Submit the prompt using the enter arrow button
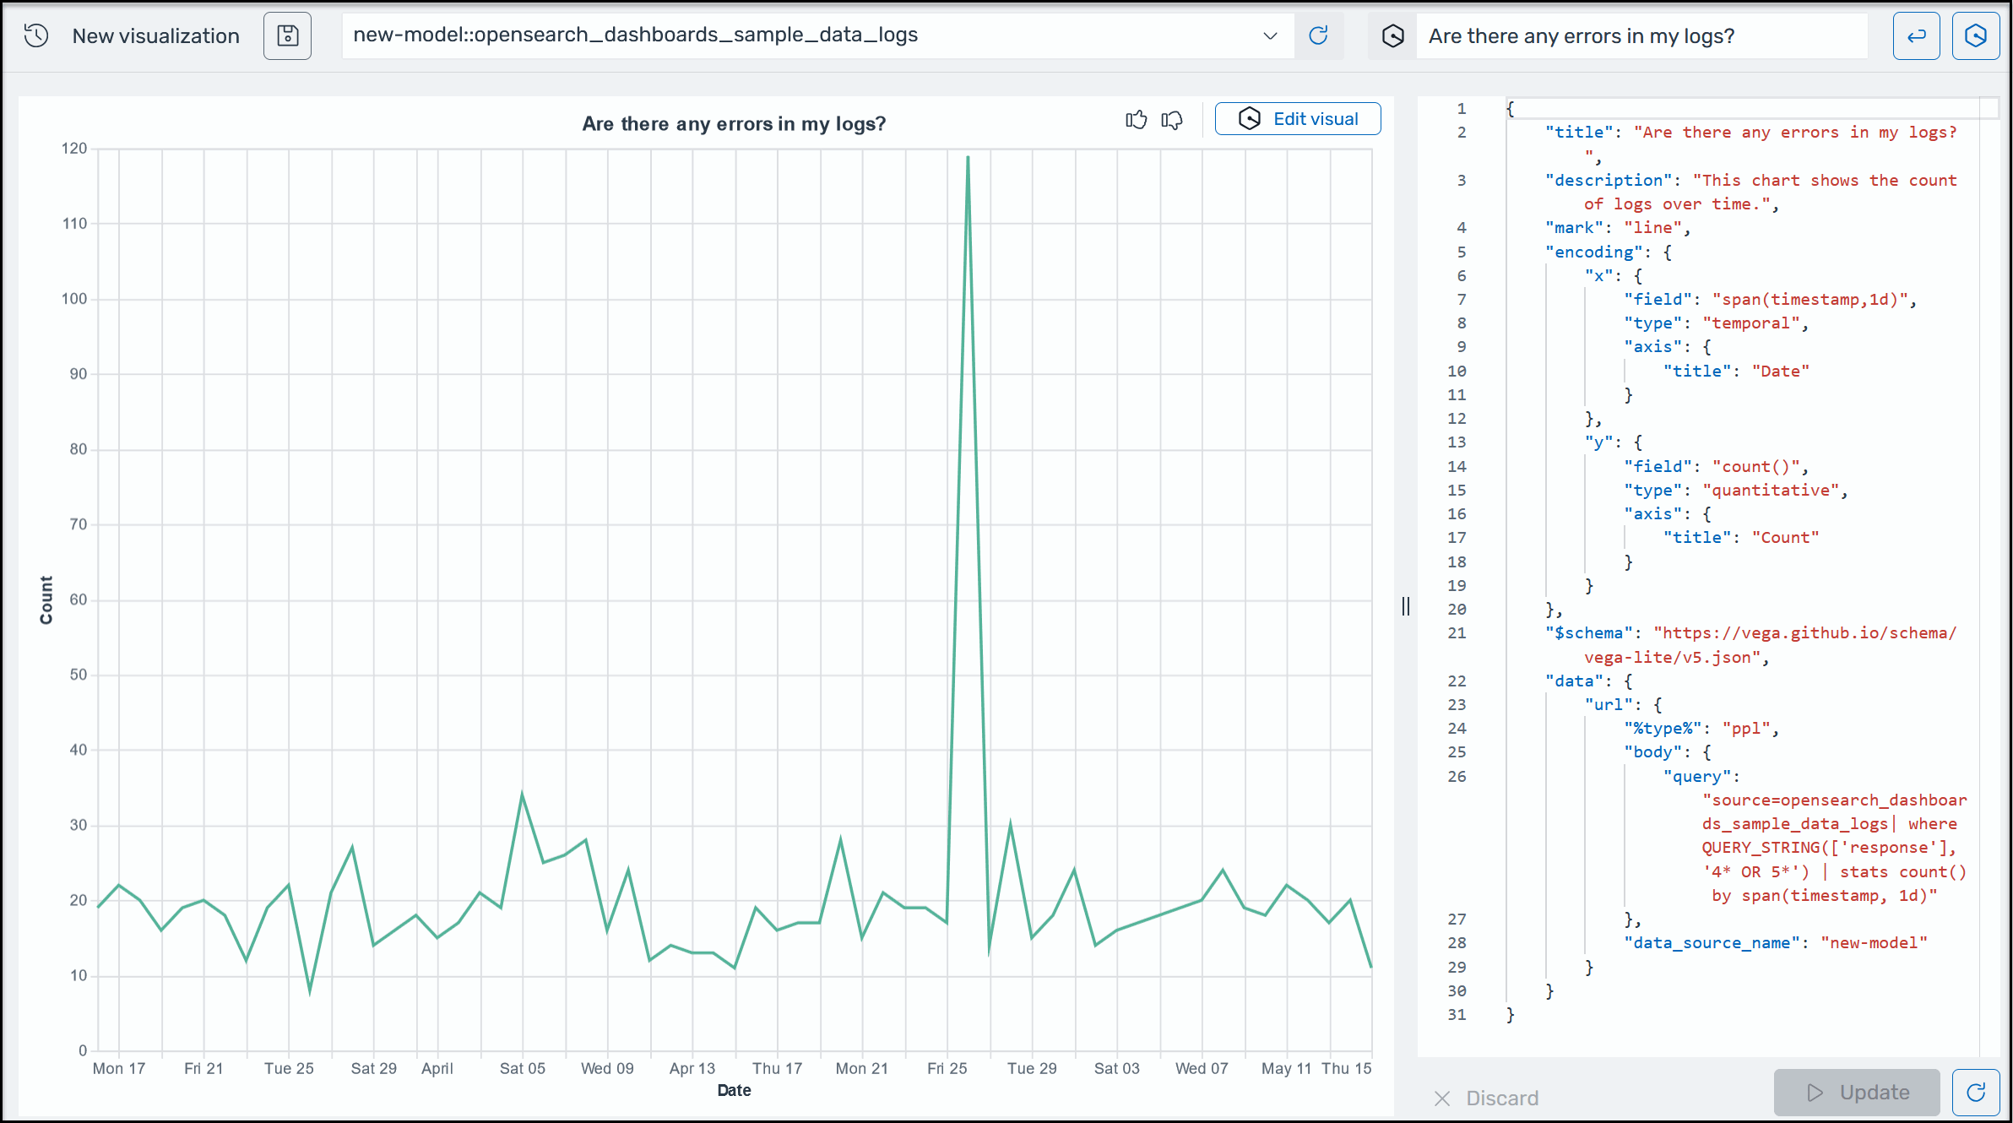 pyautogui.click(x=1916, y=35)
